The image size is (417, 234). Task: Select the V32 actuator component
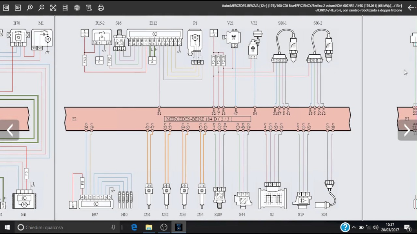point(255,44)
